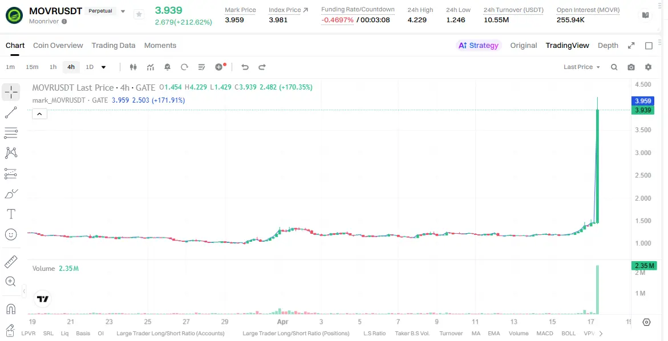Add MOVRUSDT to favorites star
The image size is (668, 341).
coord(139,14)
